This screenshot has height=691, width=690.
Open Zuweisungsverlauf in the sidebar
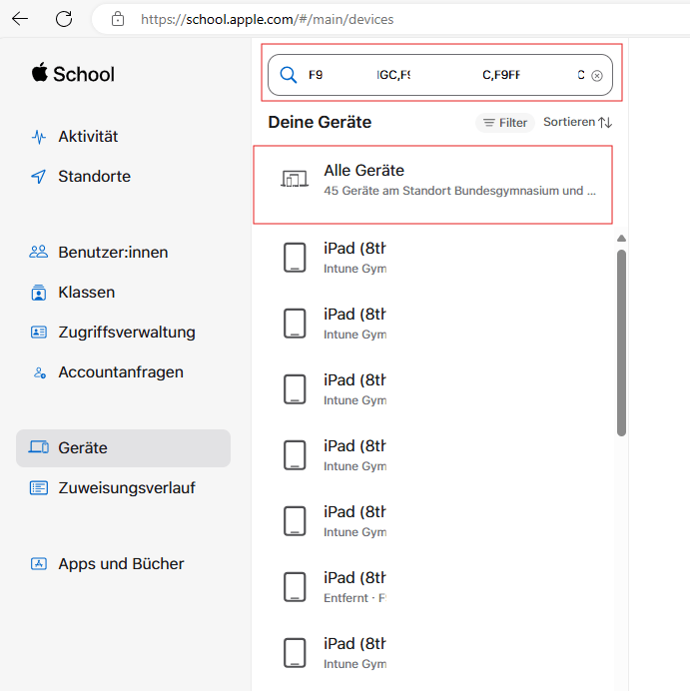tap(127, 488)
